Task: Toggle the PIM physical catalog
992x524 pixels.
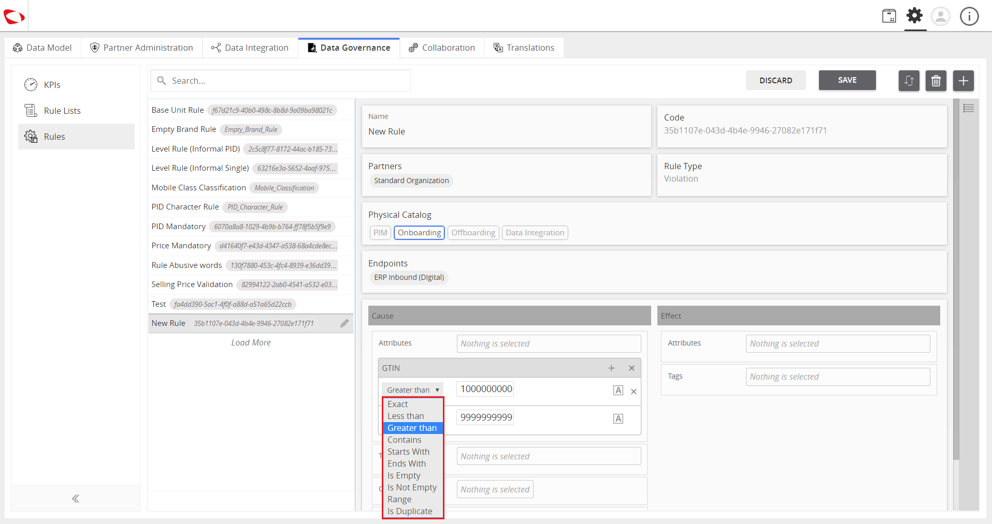Action: tap(380, 233)
